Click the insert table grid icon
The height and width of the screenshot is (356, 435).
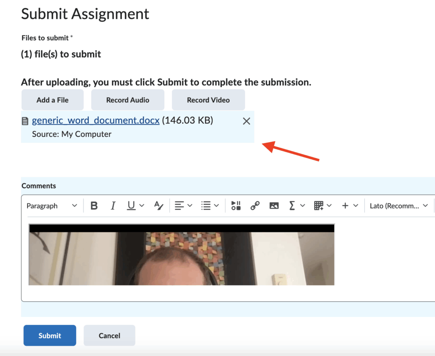click(319, 206)
